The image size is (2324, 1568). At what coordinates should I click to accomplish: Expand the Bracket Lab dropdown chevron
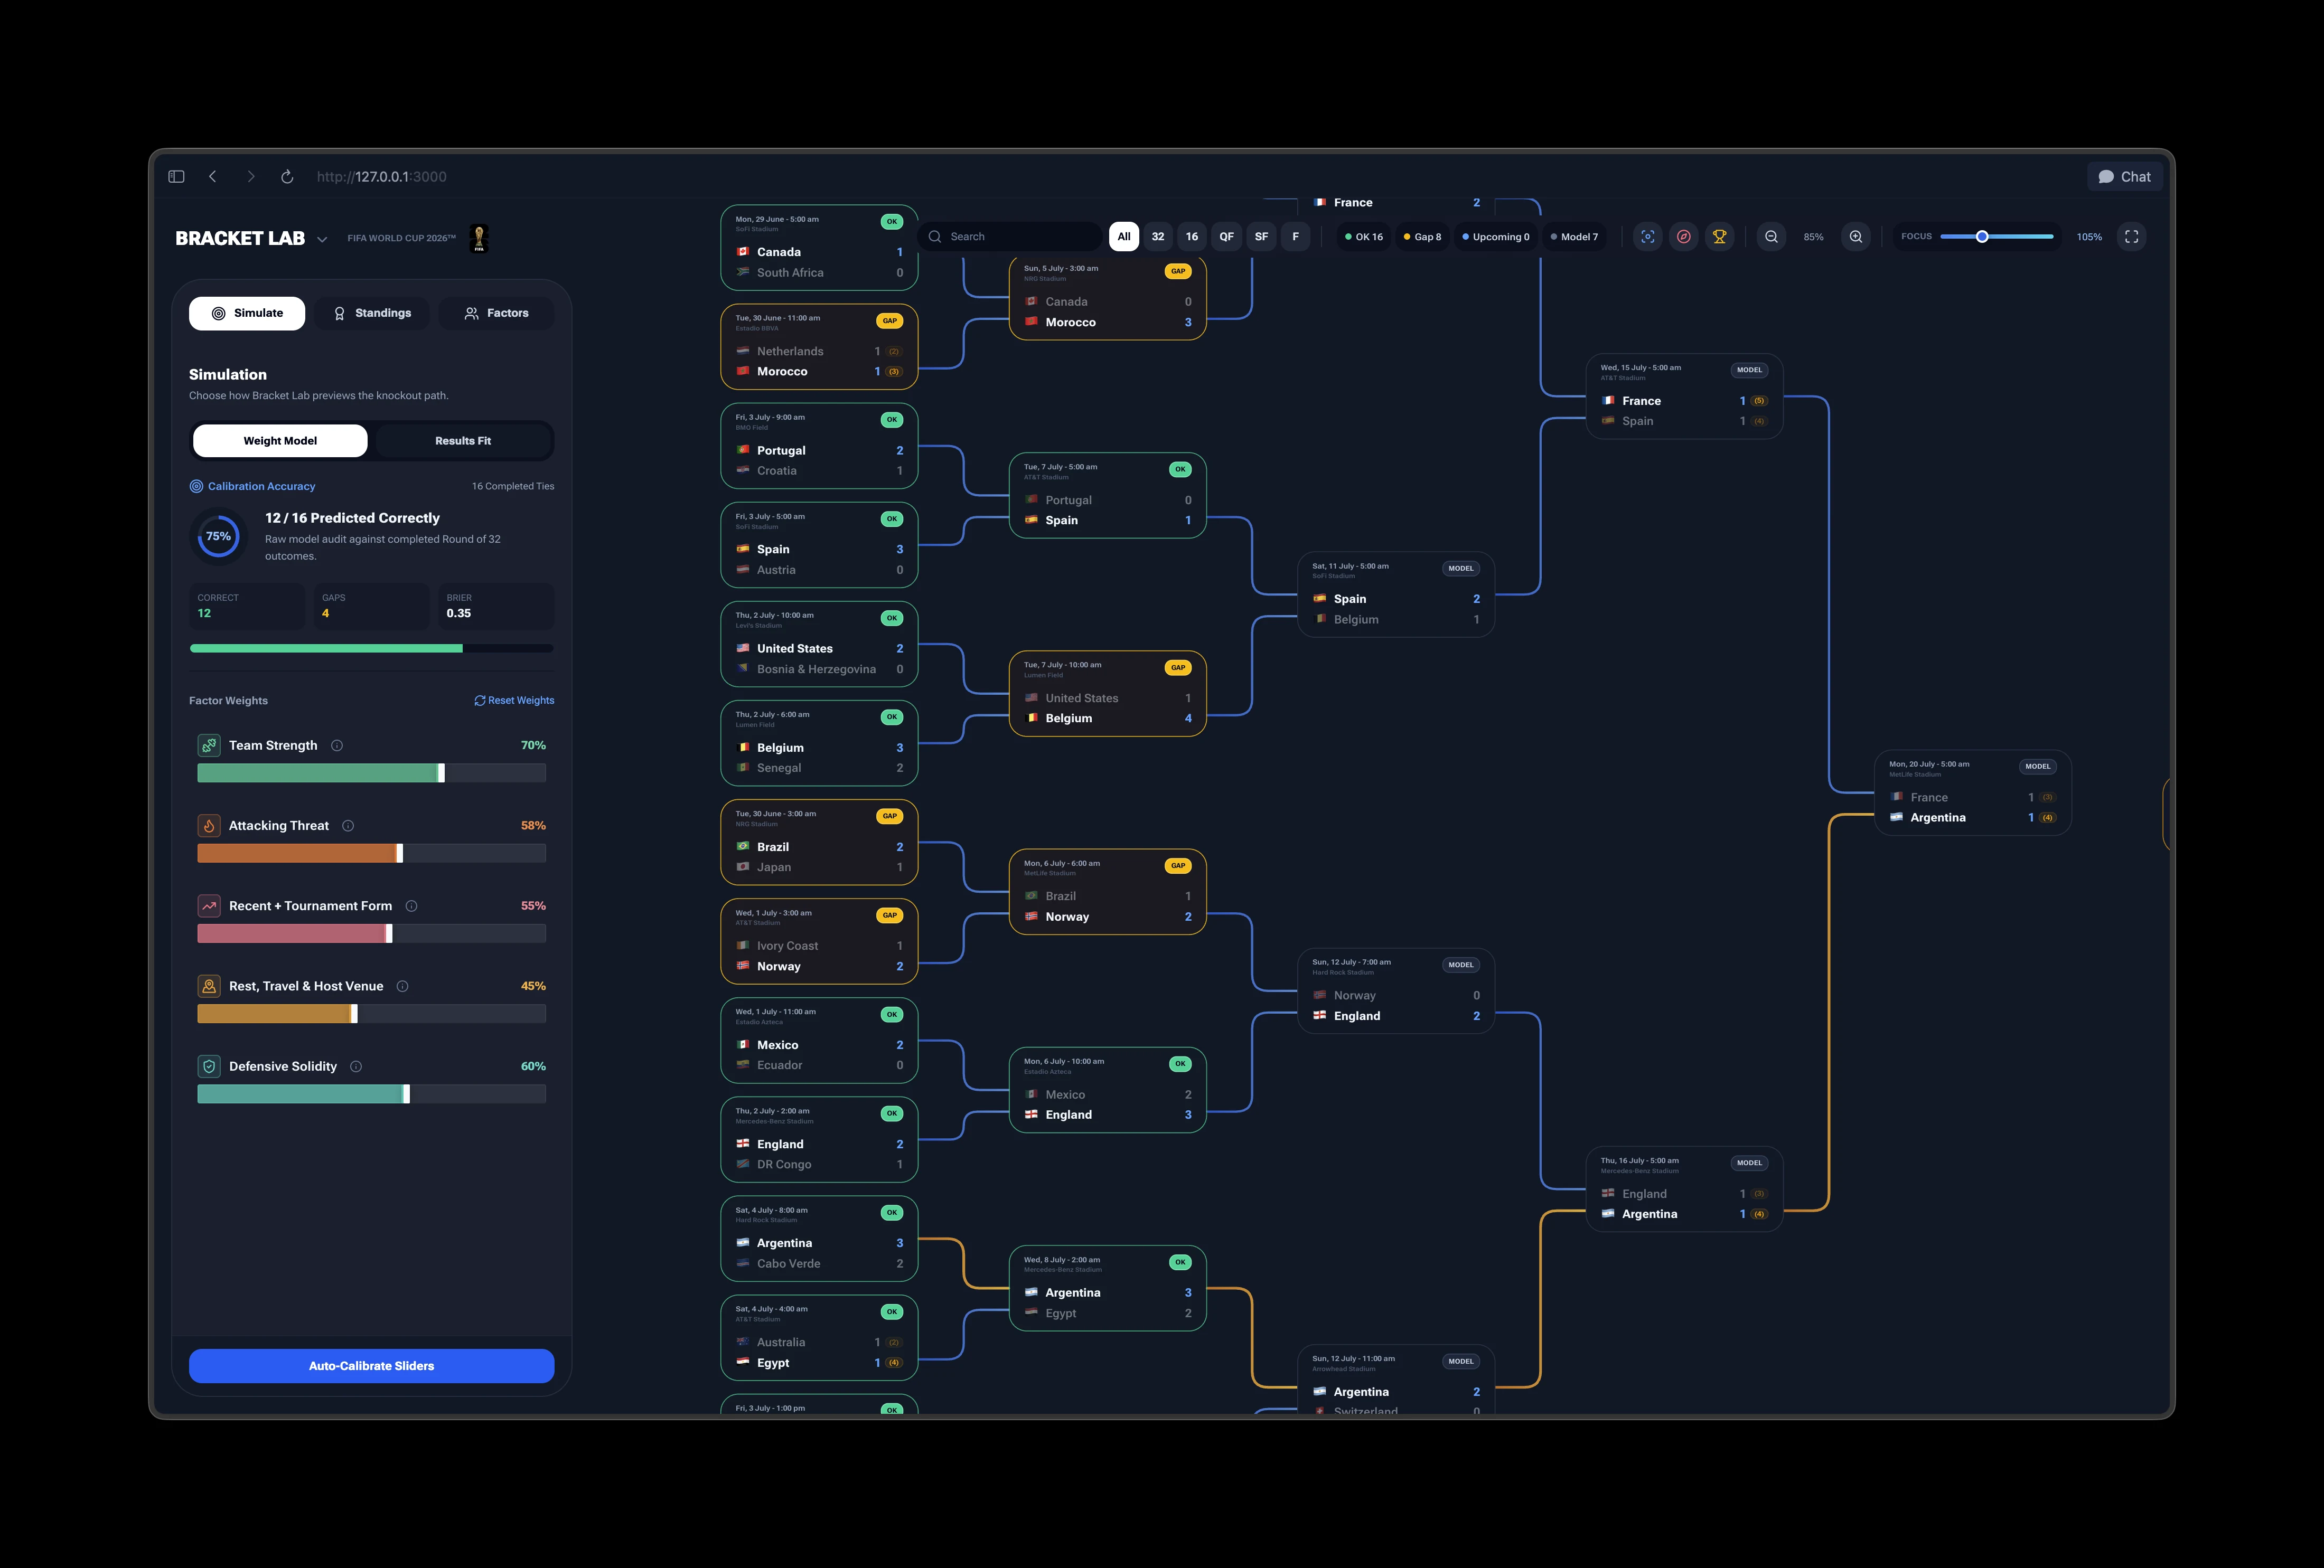(322, 240)
